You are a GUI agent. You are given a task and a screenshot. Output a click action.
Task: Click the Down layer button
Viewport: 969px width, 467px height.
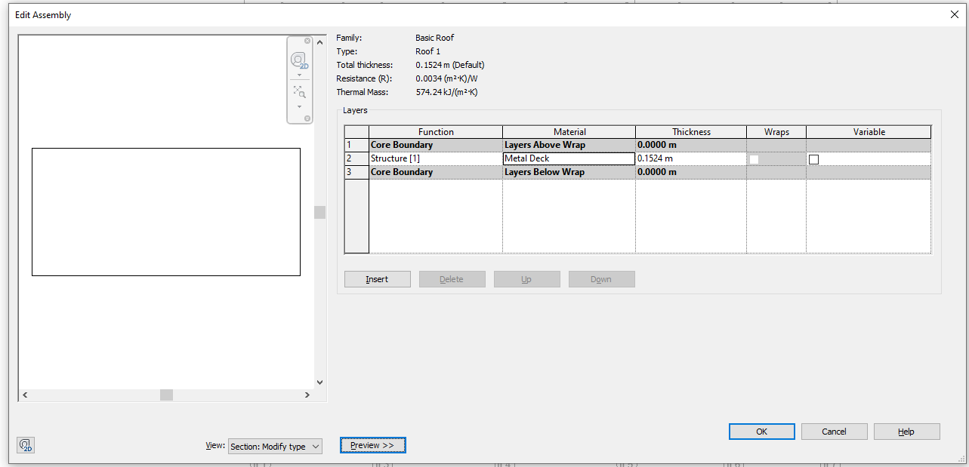601,279
